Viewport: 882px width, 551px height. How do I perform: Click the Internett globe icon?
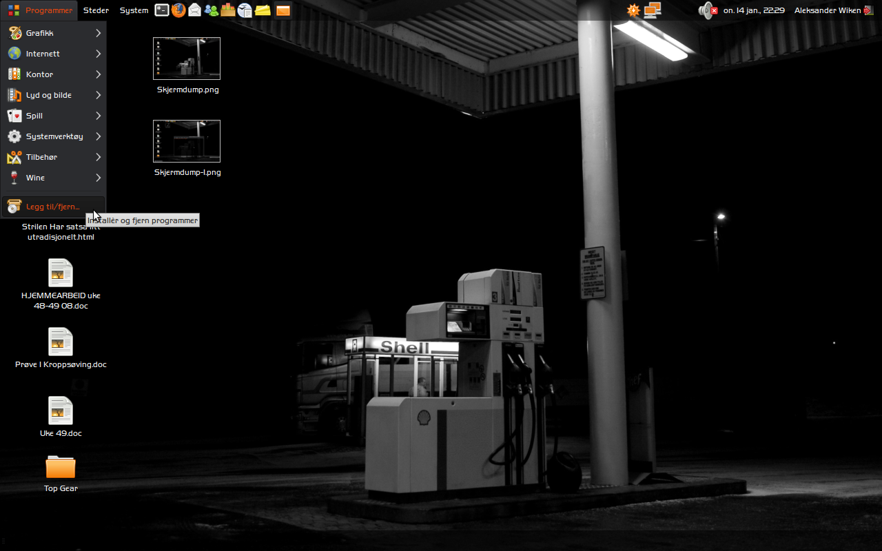pos(14,54)
